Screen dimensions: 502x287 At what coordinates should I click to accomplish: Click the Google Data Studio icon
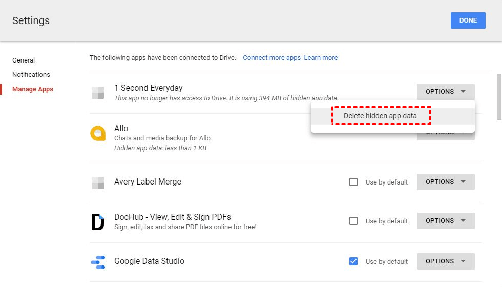(98, 261)
